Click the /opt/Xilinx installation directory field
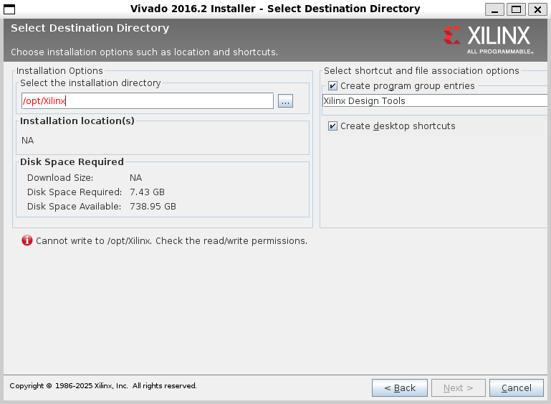The image size is (551, 404). click(147, 101)
